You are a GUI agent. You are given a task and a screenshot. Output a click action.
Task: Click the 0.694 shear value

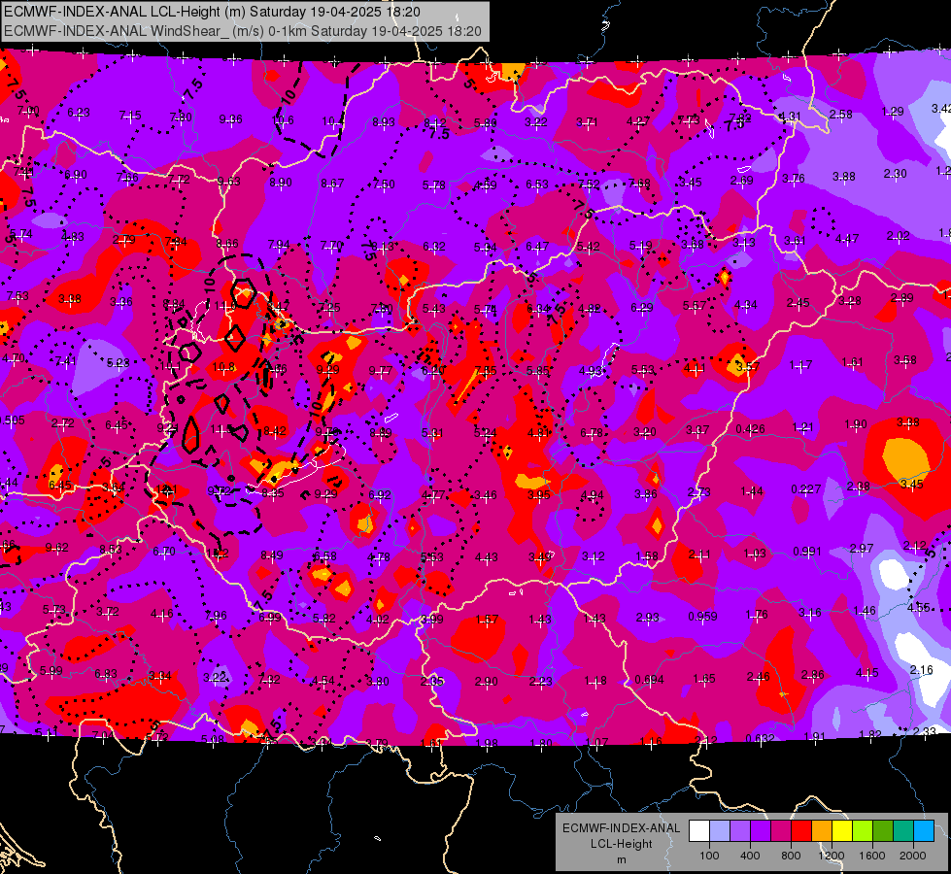tap(650, 680)
